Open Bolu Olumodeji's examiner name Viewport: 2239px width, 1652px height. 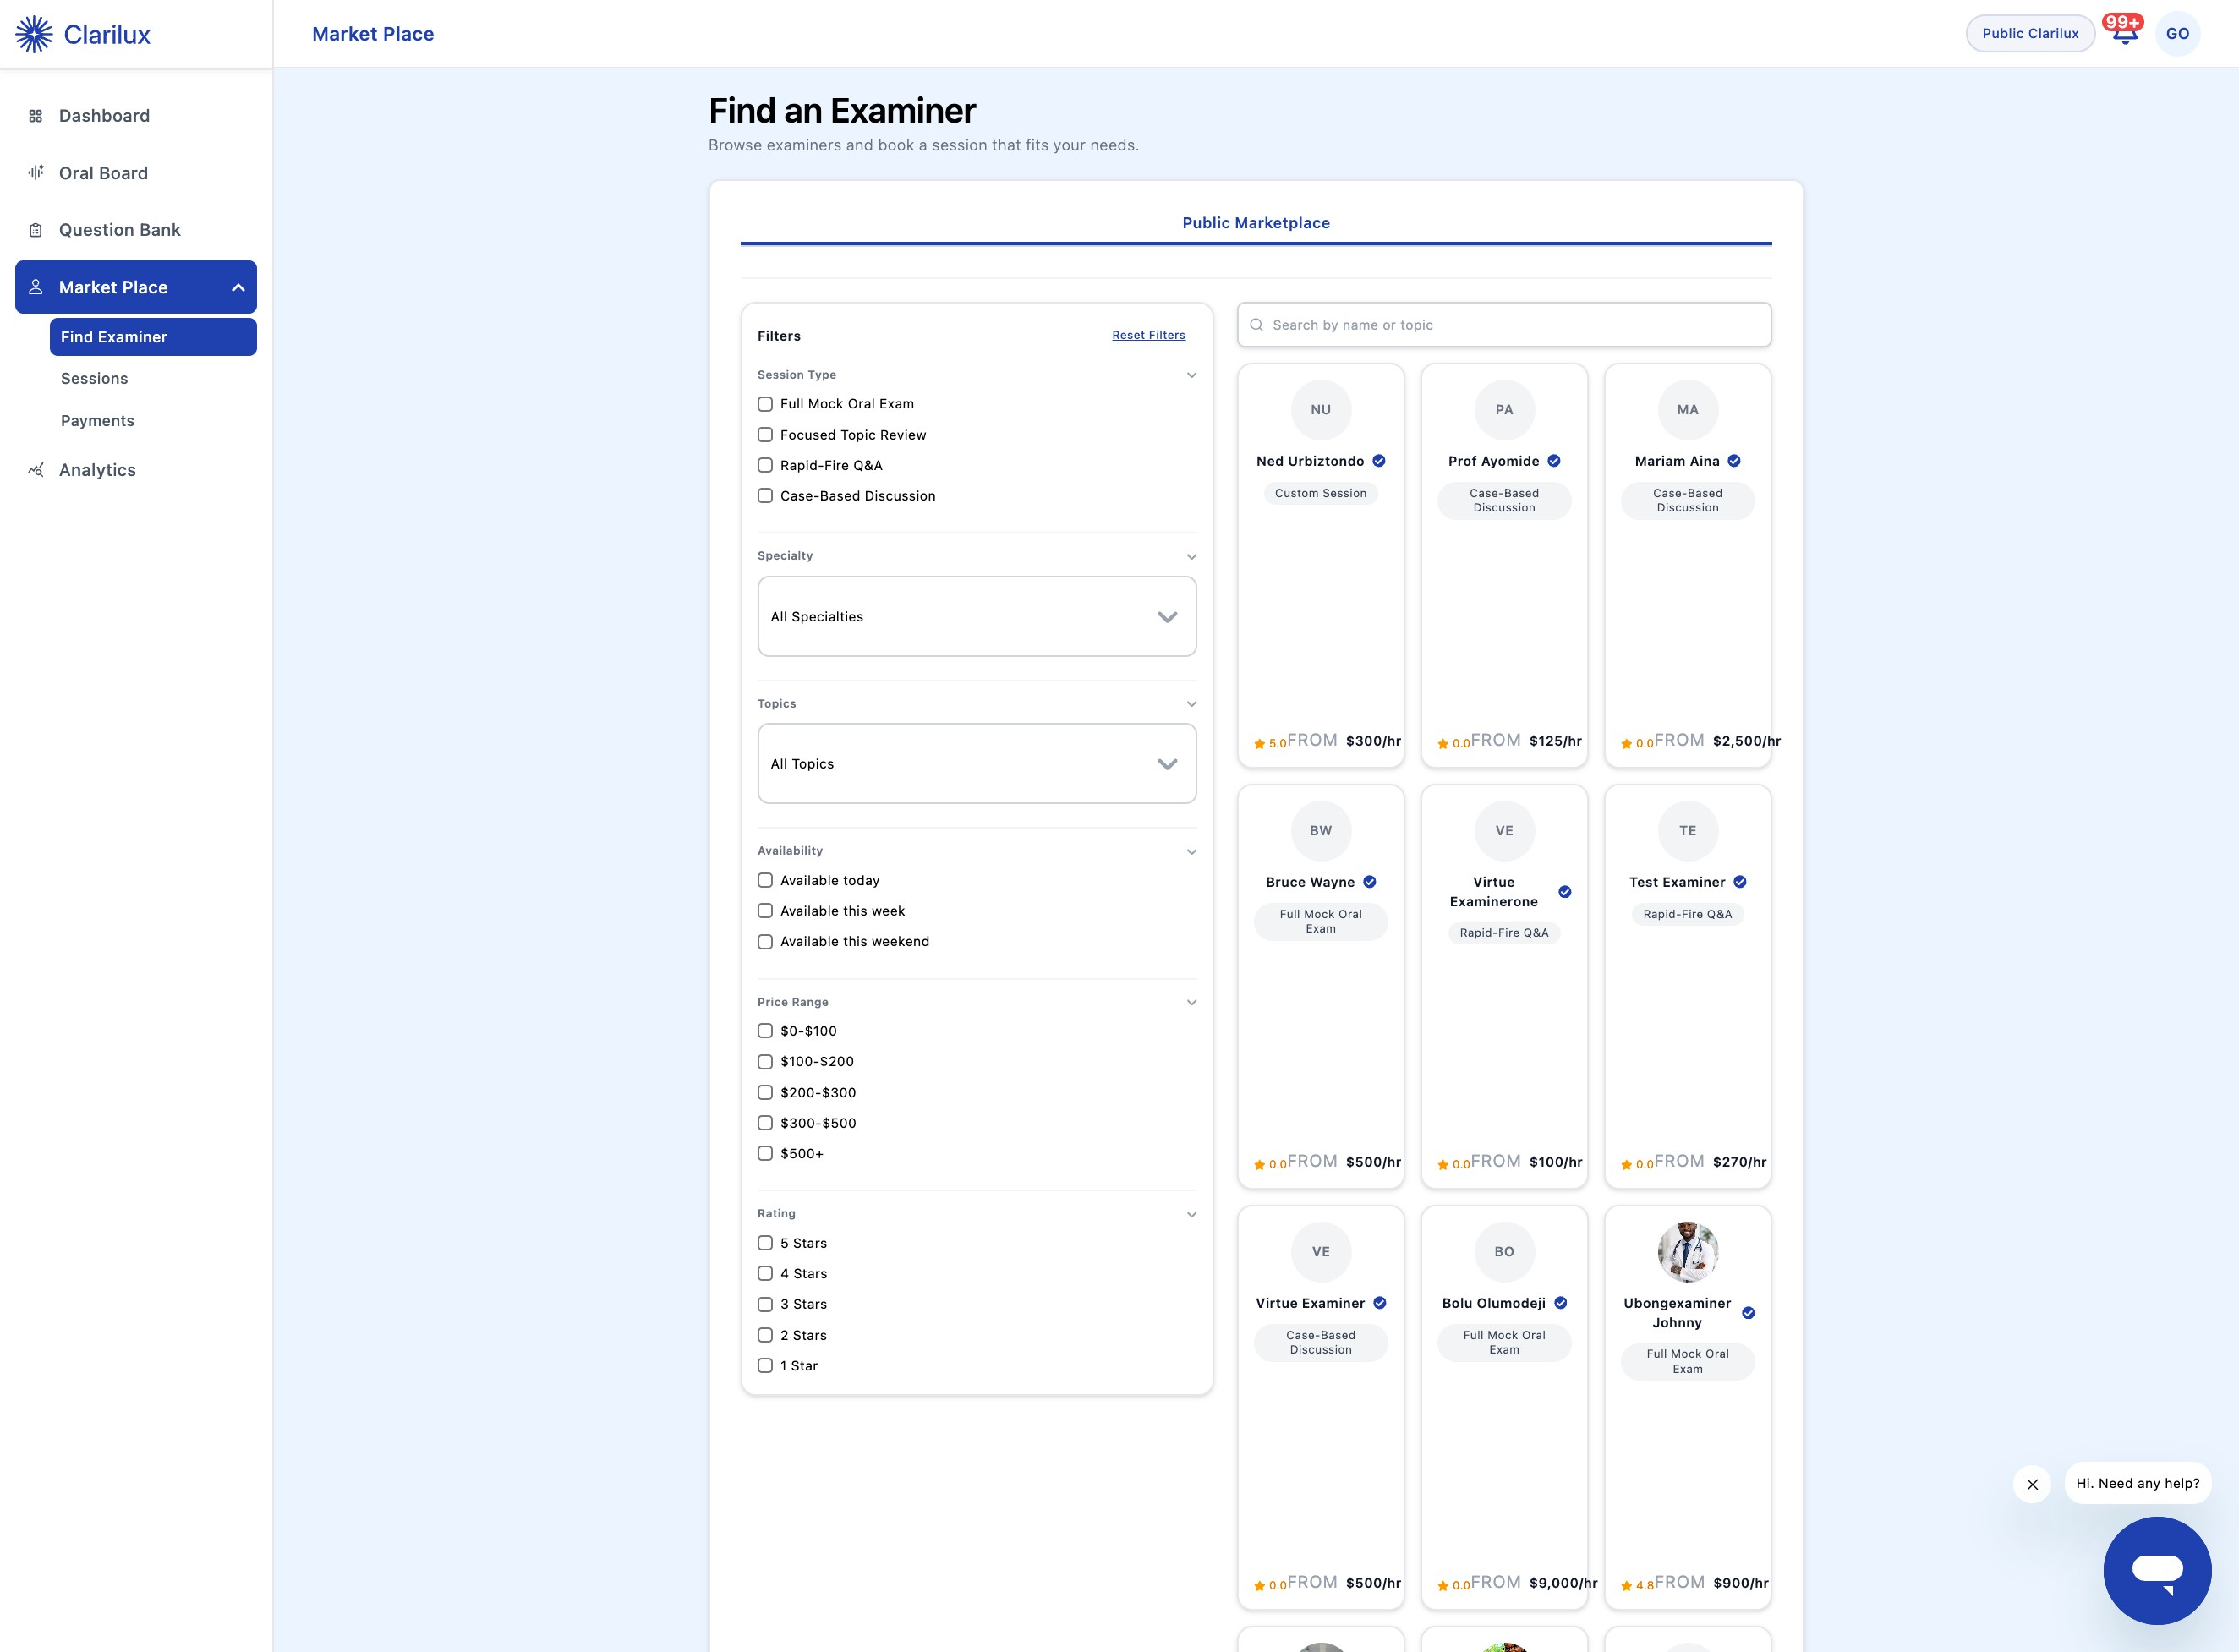pyautogui.click(x=1494, y=1303)
